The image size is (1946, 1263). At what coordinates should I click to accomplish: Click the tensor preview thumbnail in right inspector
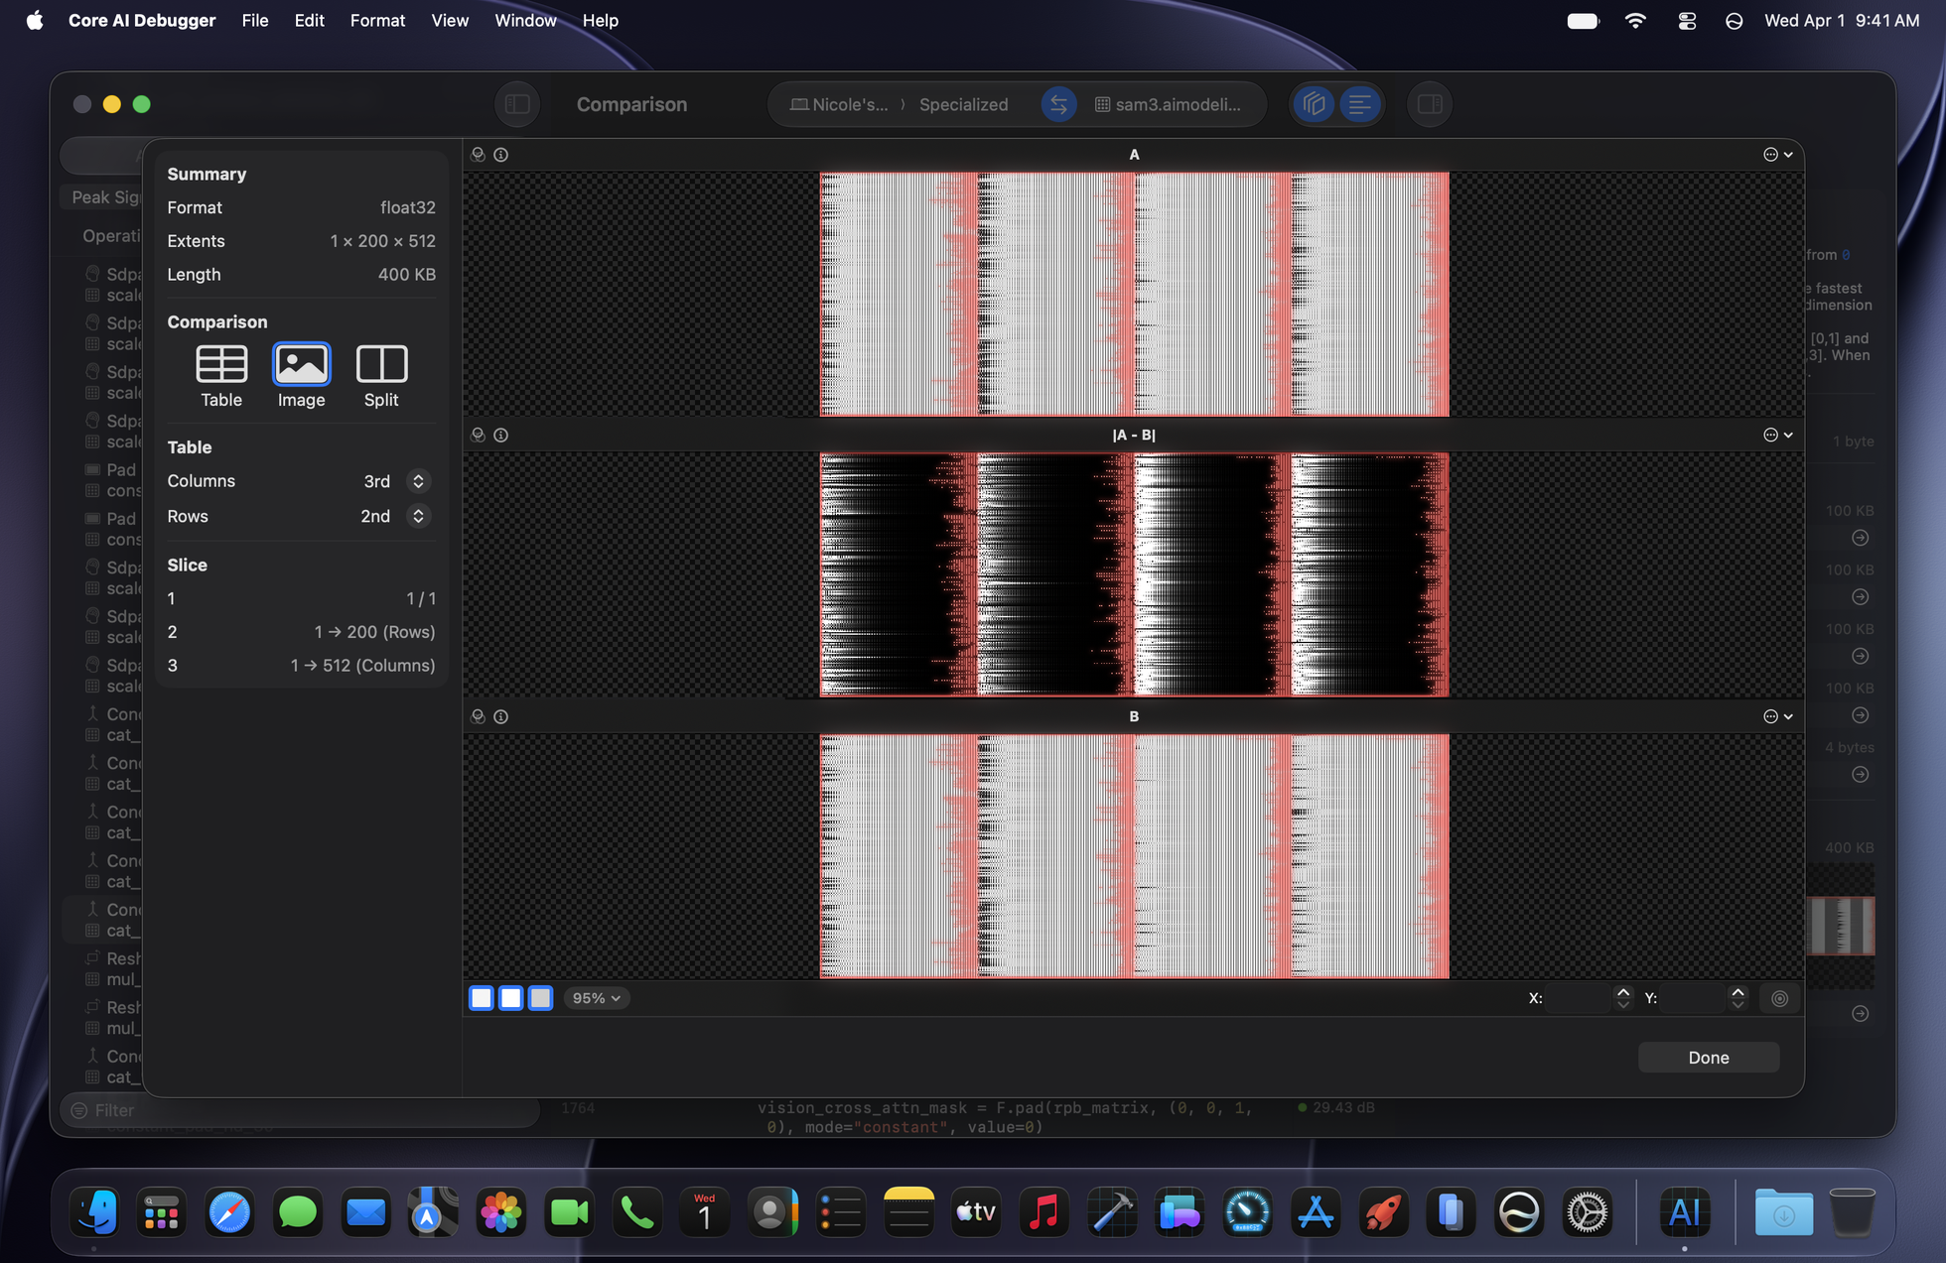tap(1840, 926)
